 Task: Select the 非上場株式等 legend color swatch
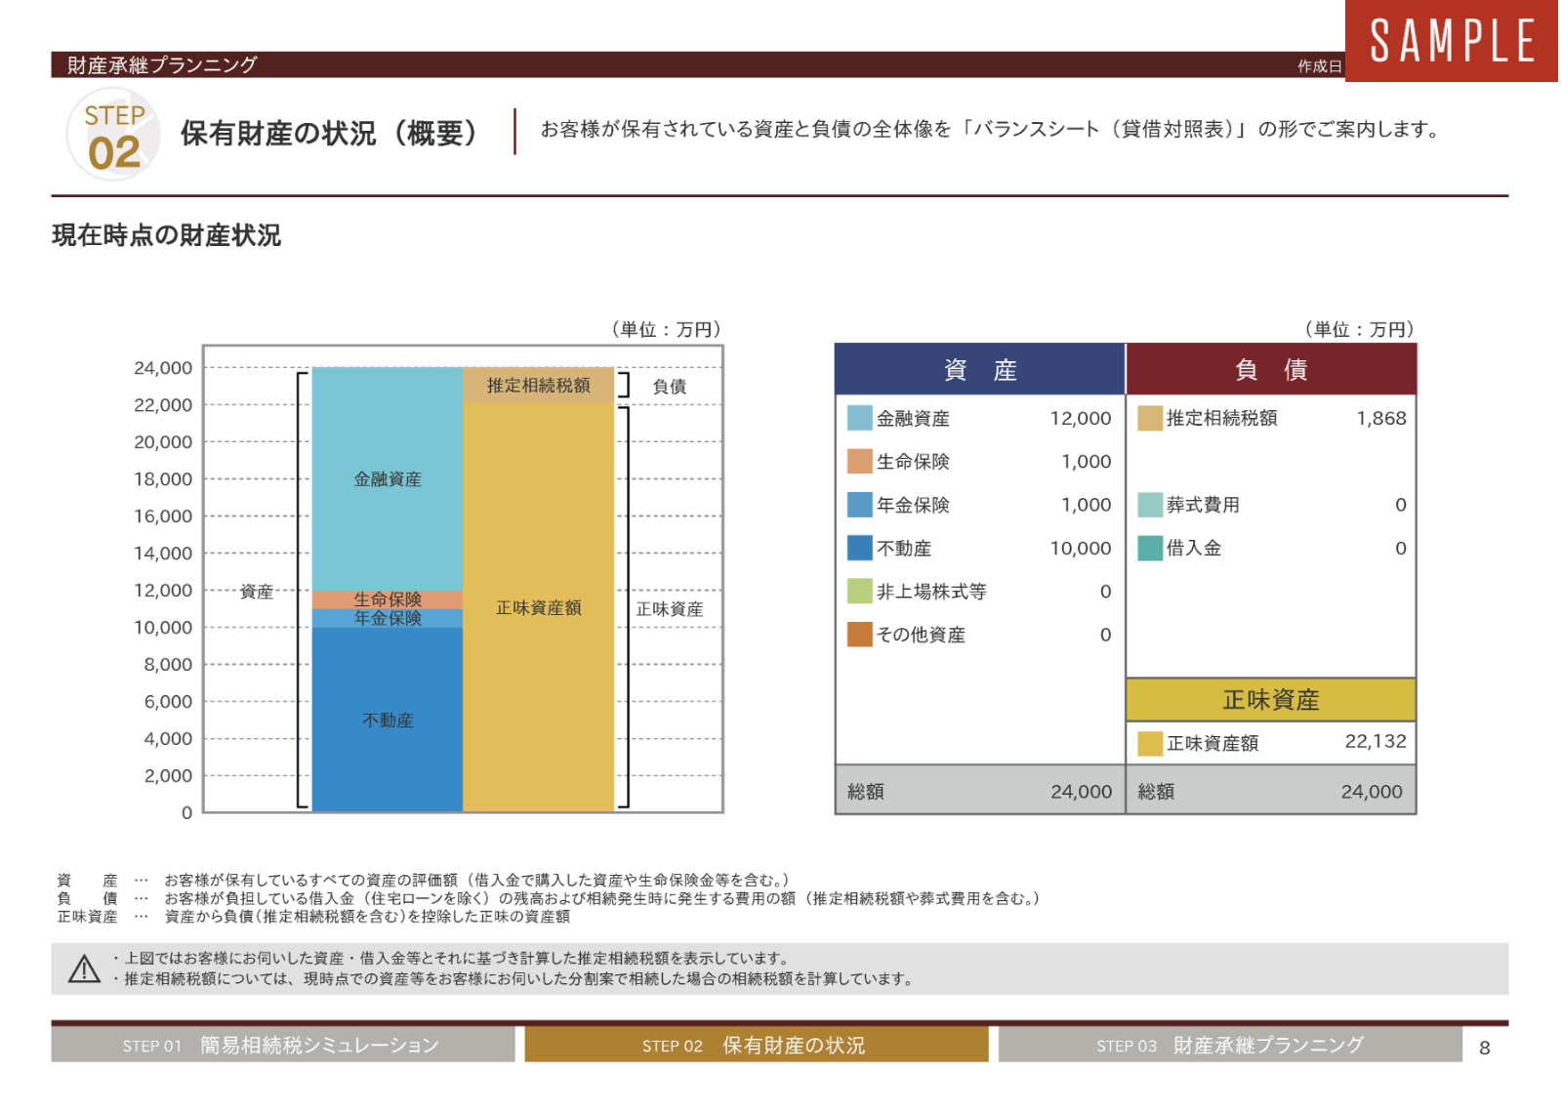[x=859, y=591]
